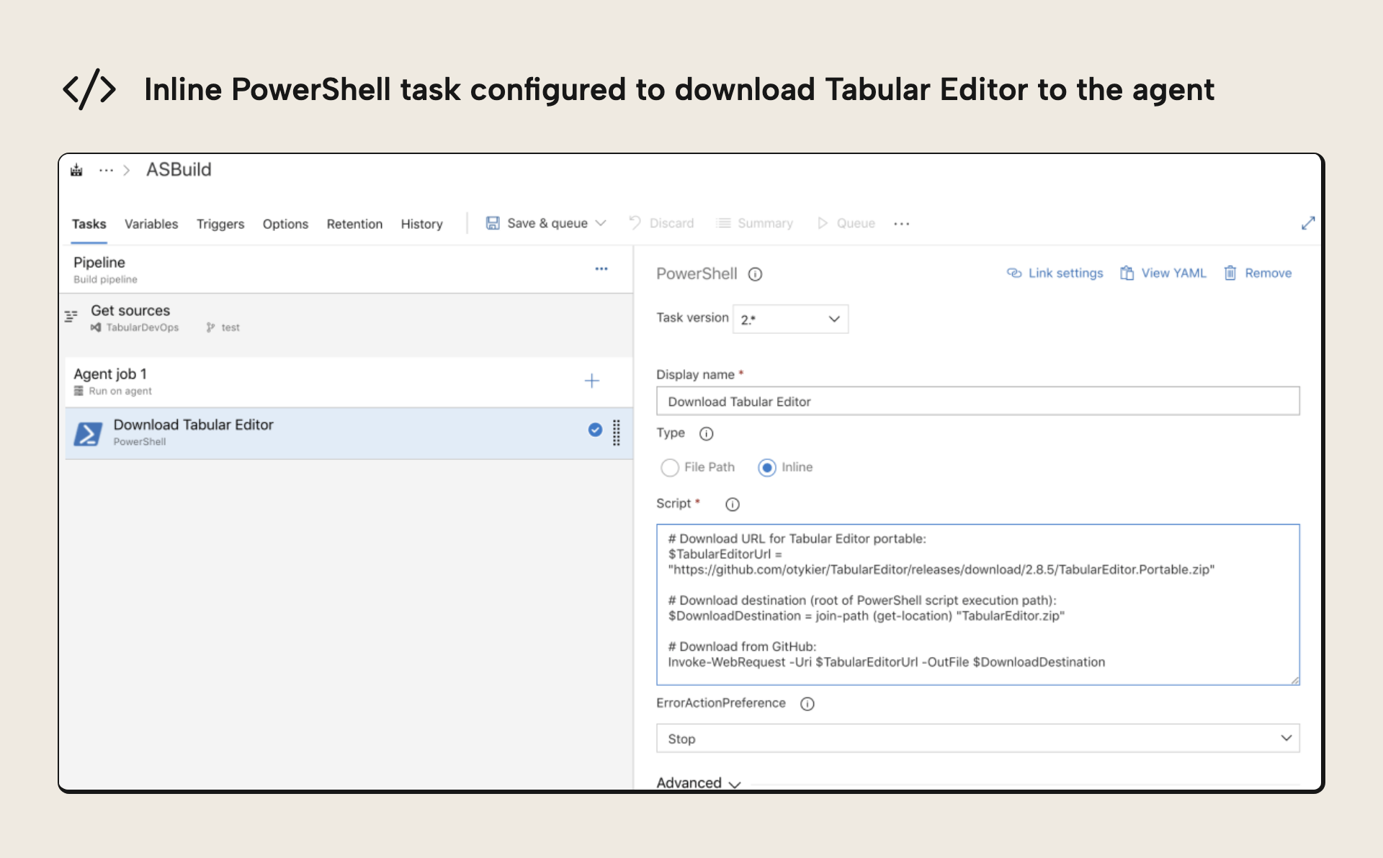Click the PowerShell task icon

coord(88,433)
